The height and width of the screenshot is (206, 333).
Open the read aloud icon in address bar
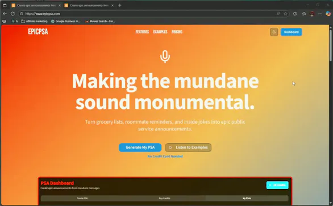278,14
